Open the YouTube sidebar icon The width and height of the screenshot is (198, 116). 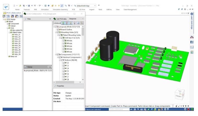(x=192, y=37)
